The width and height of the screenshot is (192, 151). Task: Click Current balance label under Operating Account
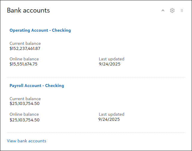pyautogui.click(x=25, y=43)
